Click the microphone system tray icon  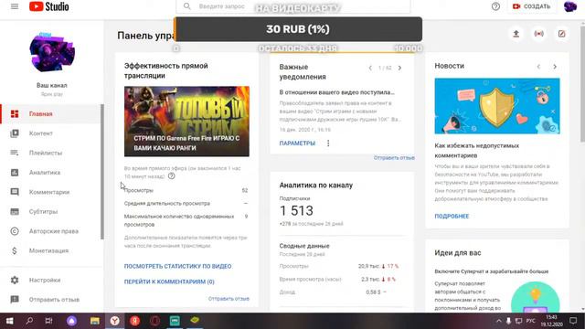(x=508, y=321)
